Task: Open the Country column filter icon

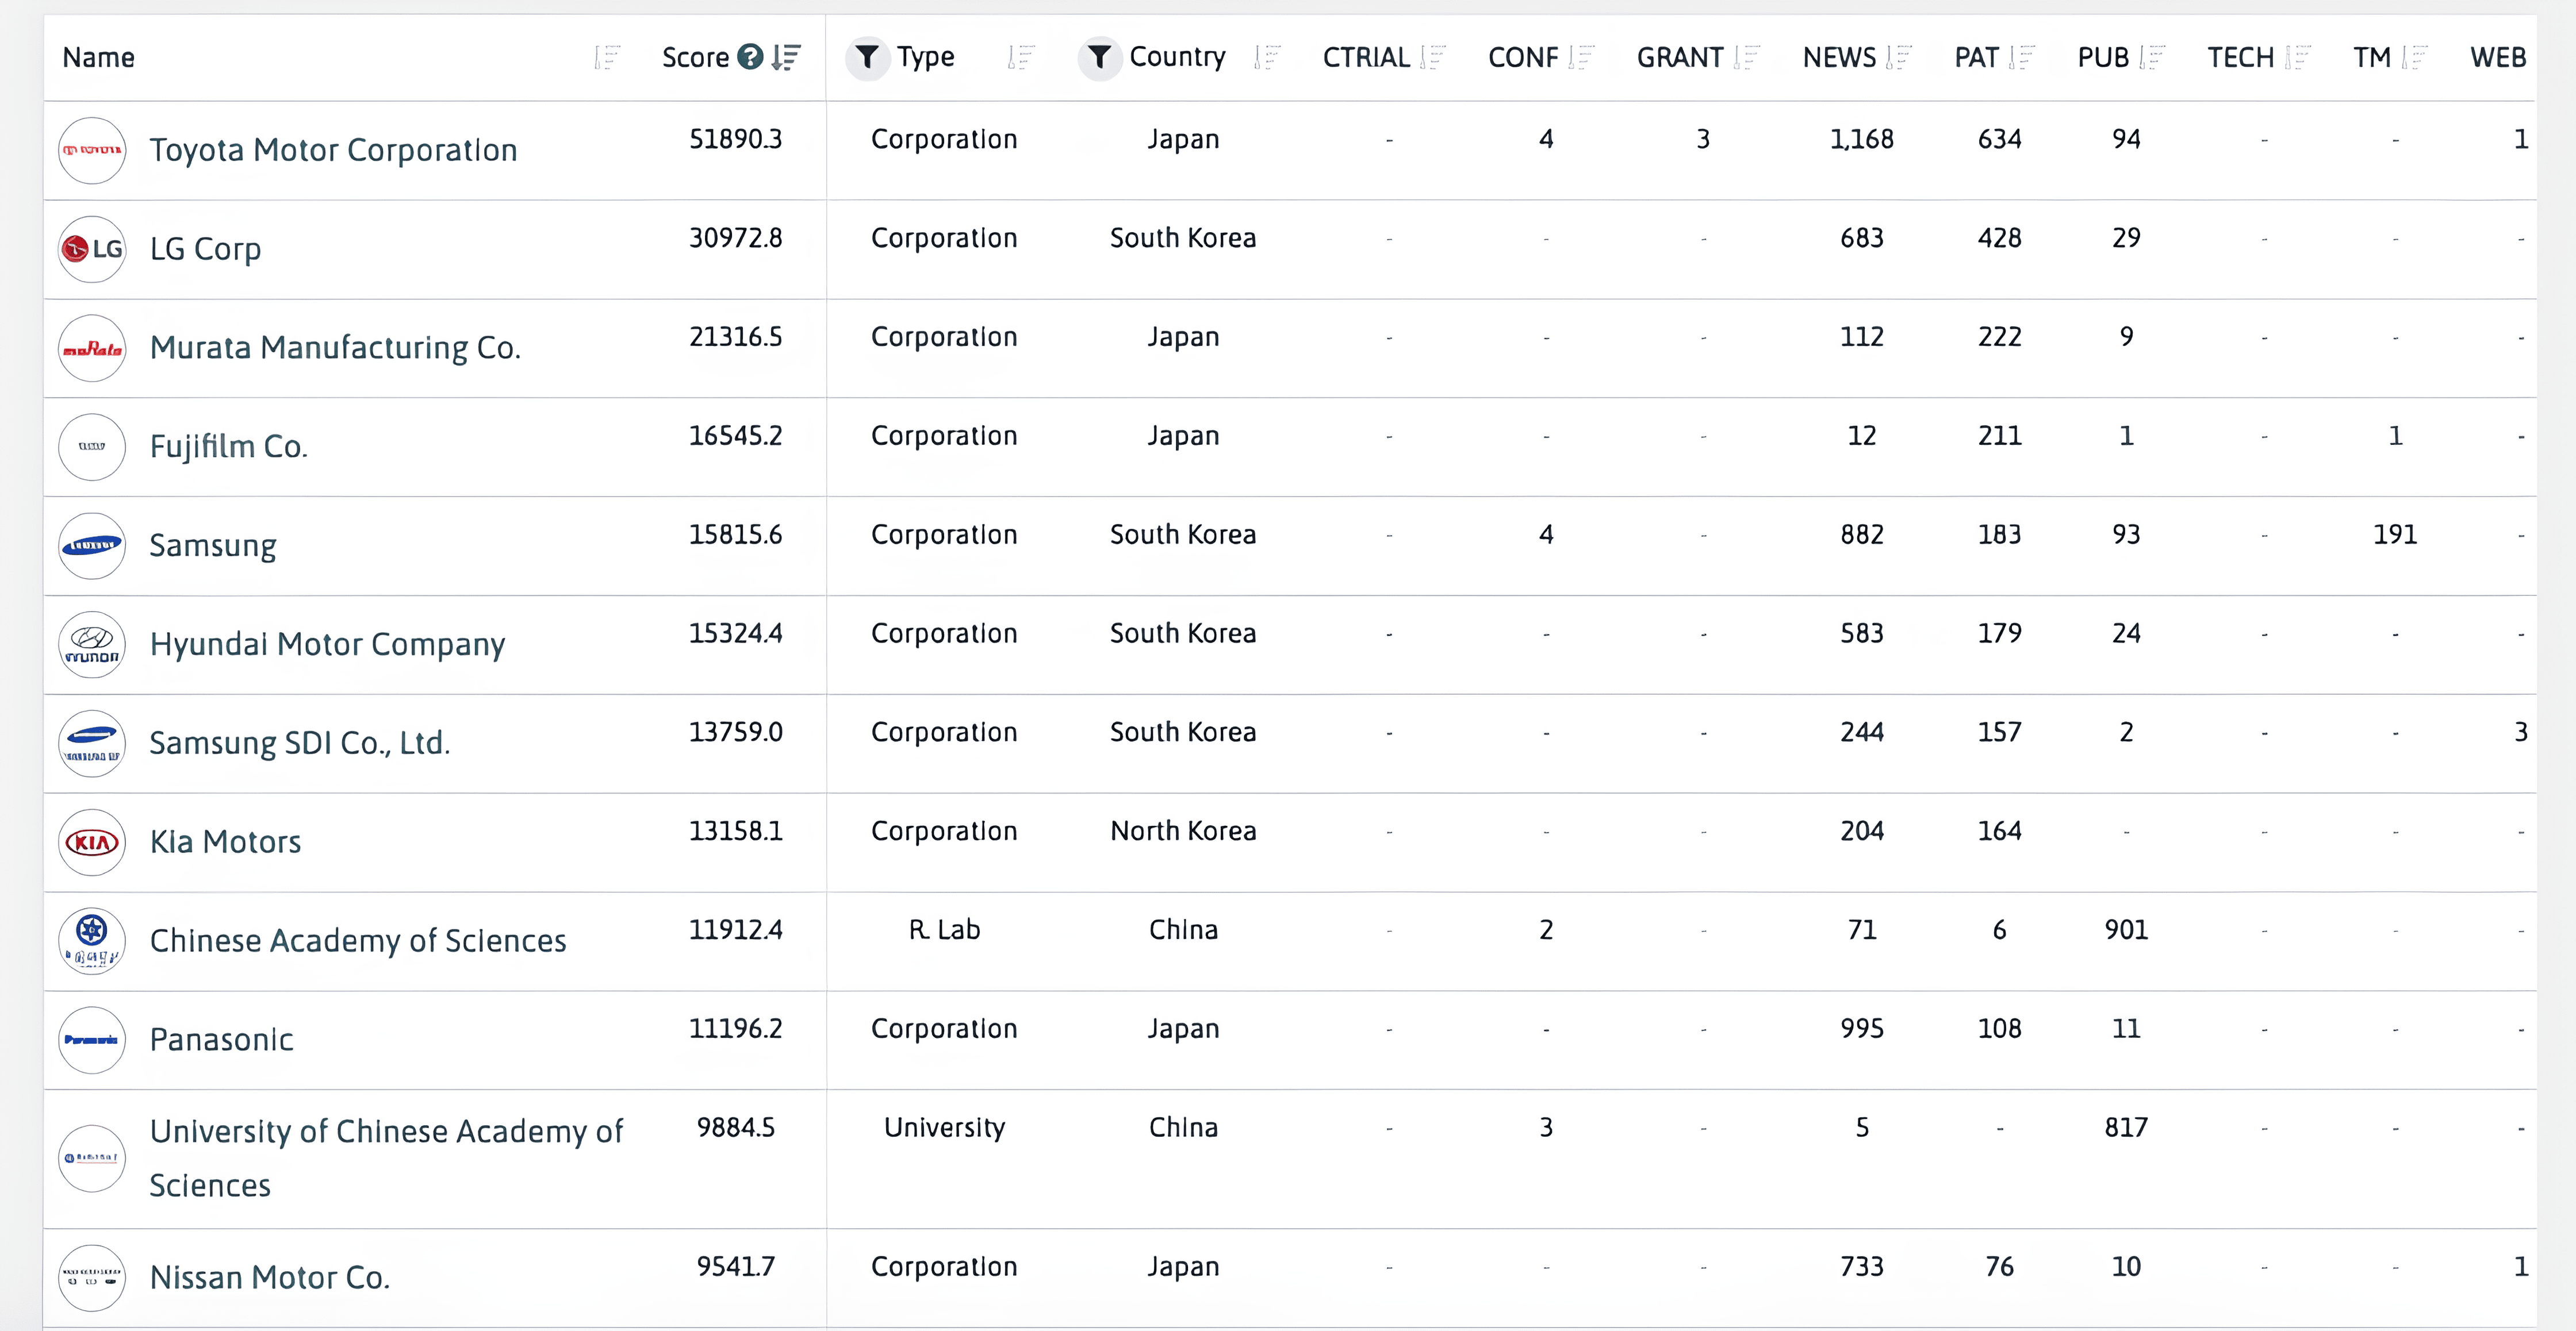Action: (1099, 57)
